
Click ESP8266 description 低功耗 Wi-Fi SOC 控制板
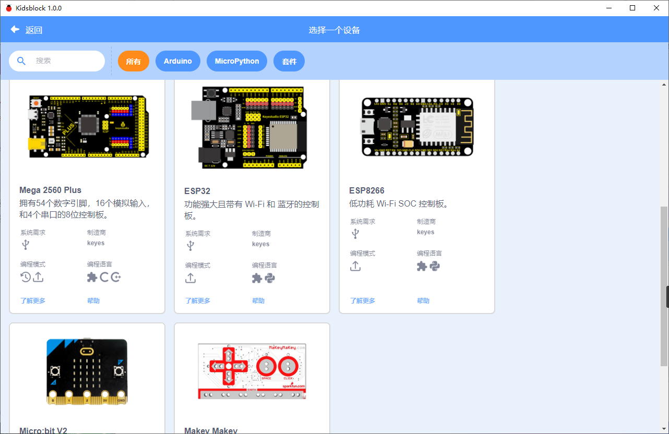click(399, 204)
